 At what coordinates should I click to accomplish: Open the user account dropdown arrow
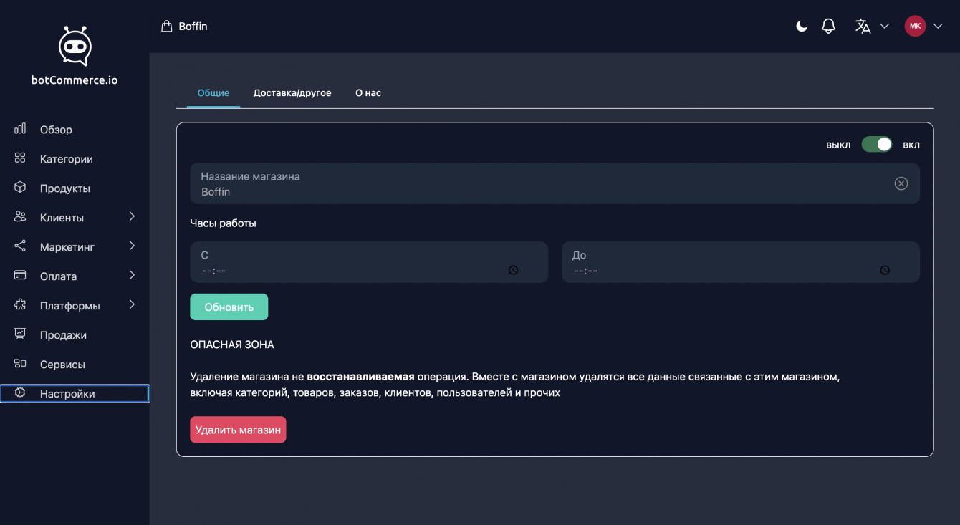pos(938,27)
